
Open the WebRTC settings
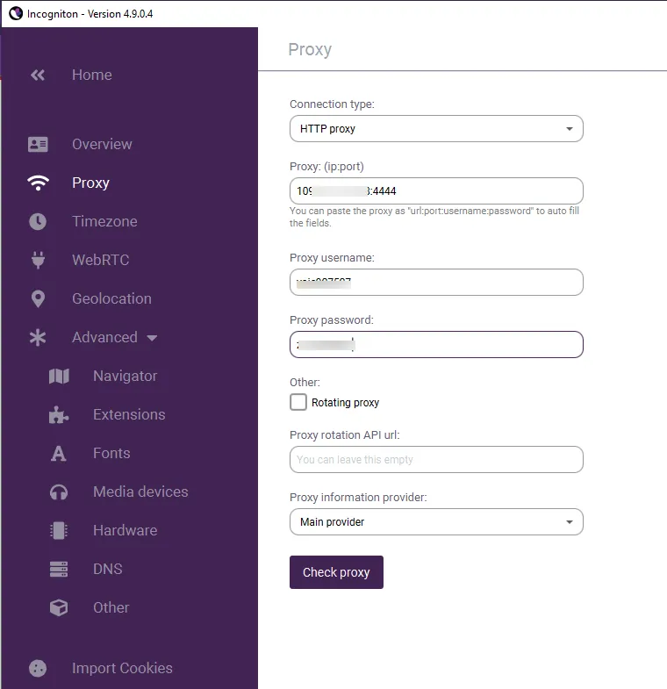101,260
